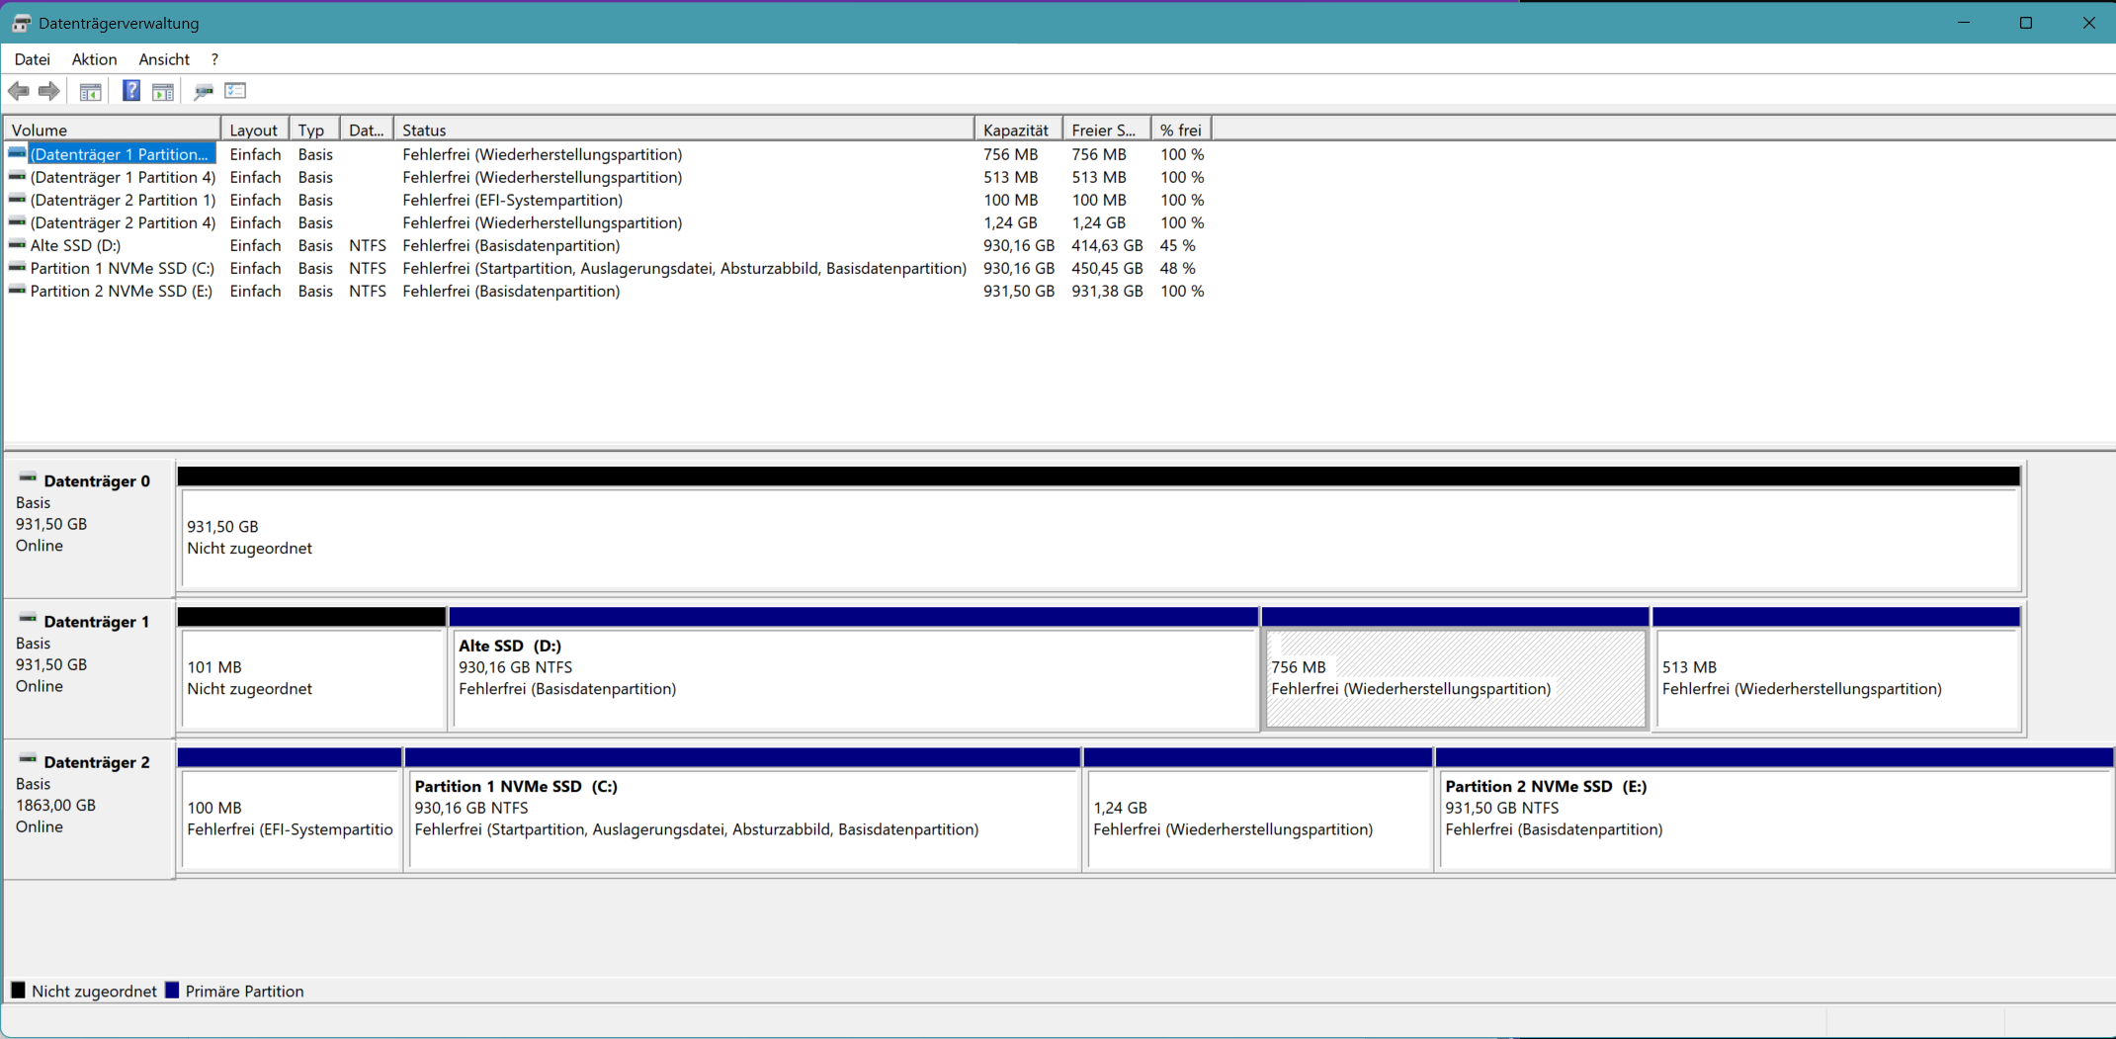Open the Datei menu
The height and width of the screenshot is (1039, 2116).
(x=33, y=59)
